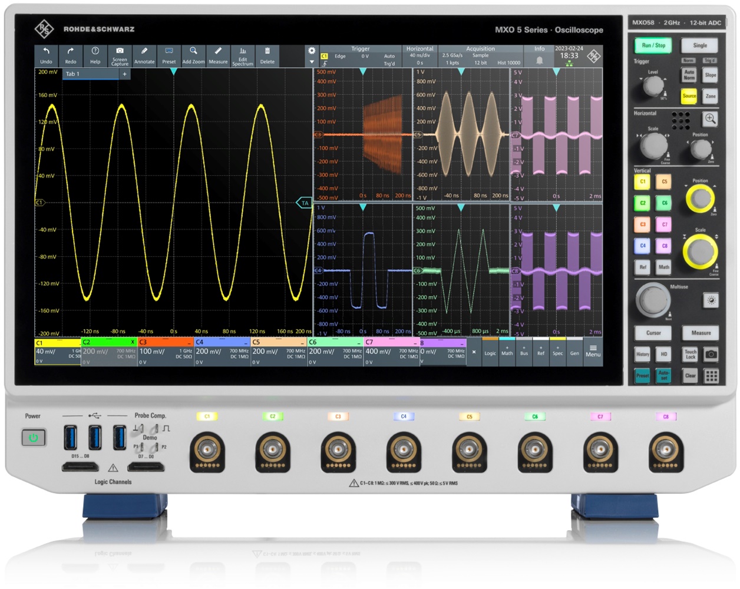Viewport: 740px width, 589px height.
Task: Tap the network status icon under the clock
Action: [569, 64]
